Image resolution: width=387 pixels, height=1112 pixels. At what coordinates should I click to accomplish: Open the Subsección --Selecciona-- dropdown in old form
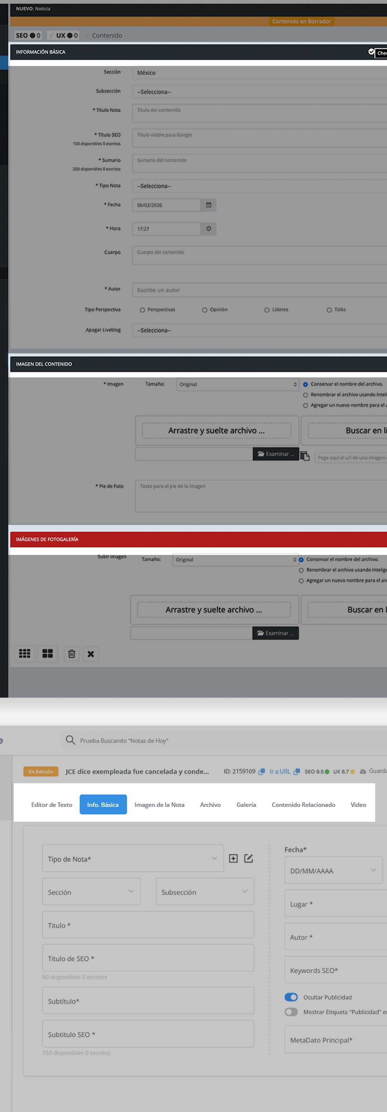(x=259, y=92)
